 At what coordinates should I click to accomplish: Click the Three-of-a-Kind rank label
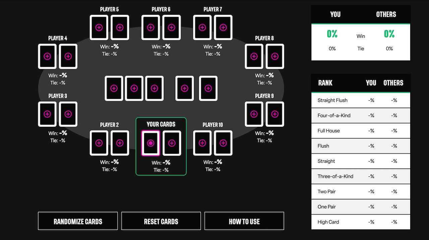point(335,176)
